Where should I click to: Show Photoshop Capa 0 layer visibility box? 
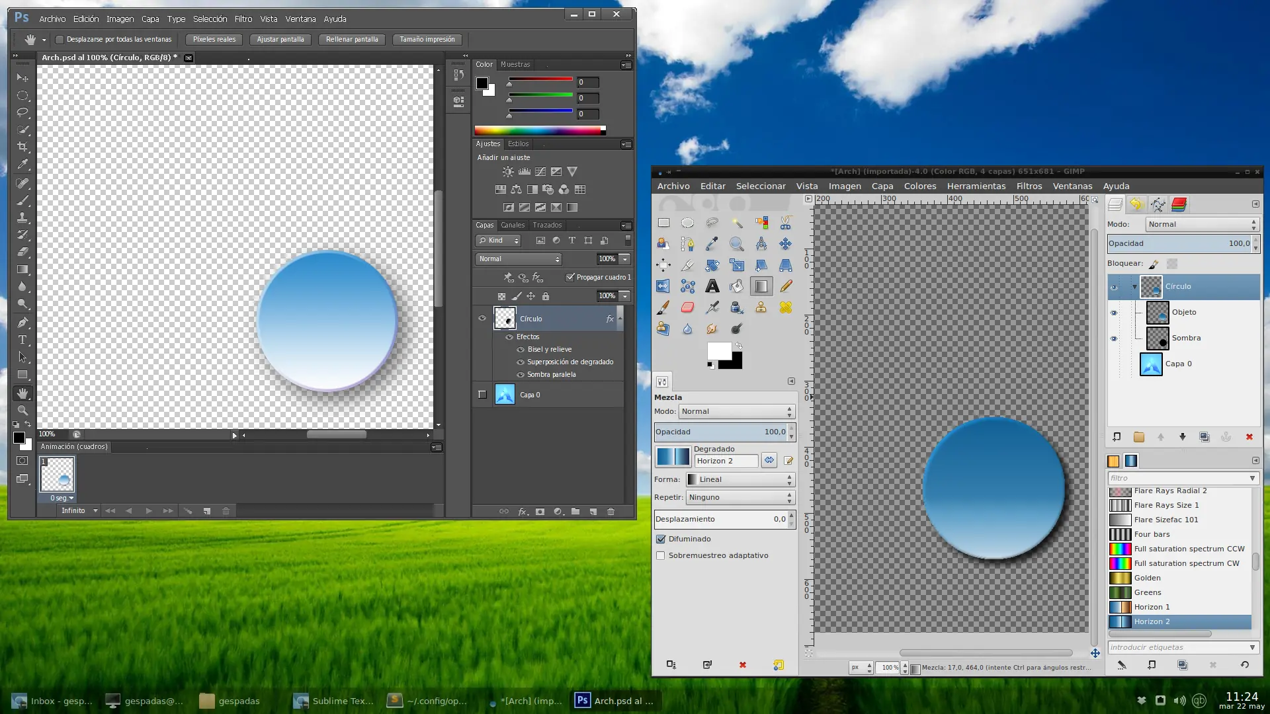coord(482,395)
